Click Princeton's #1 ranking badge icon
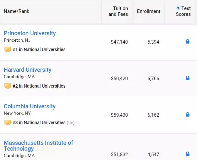The height and width of the screenshot is (160, 197). 8,49
